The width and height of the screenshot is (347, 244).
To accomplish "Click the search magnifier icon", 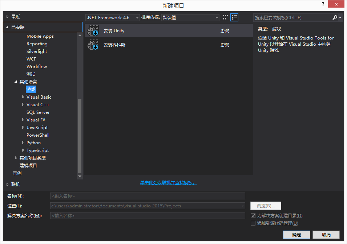I will [x=335, y=17].
